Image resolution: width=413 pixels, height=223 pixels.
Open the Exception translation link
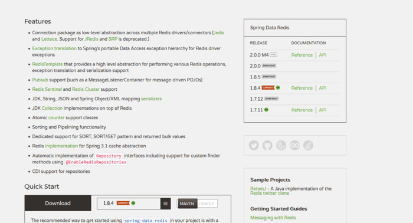[54, 48]
